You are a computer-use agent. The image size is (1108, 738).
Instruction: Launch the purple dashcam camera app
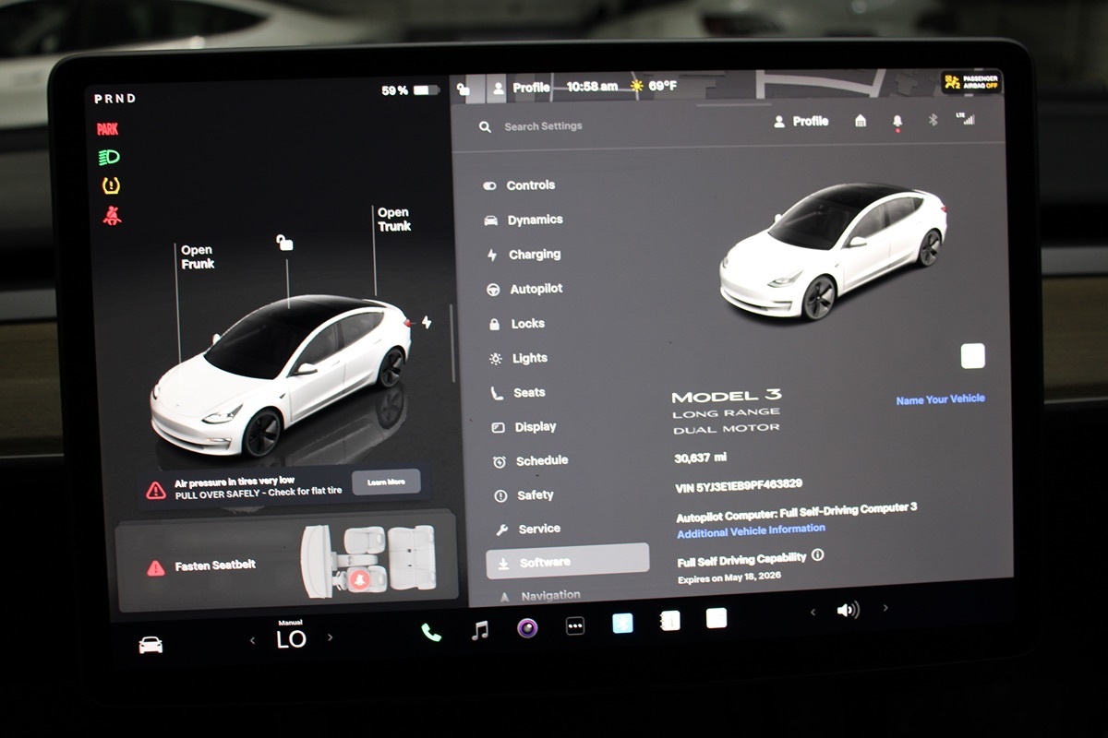tap(527, 628)
